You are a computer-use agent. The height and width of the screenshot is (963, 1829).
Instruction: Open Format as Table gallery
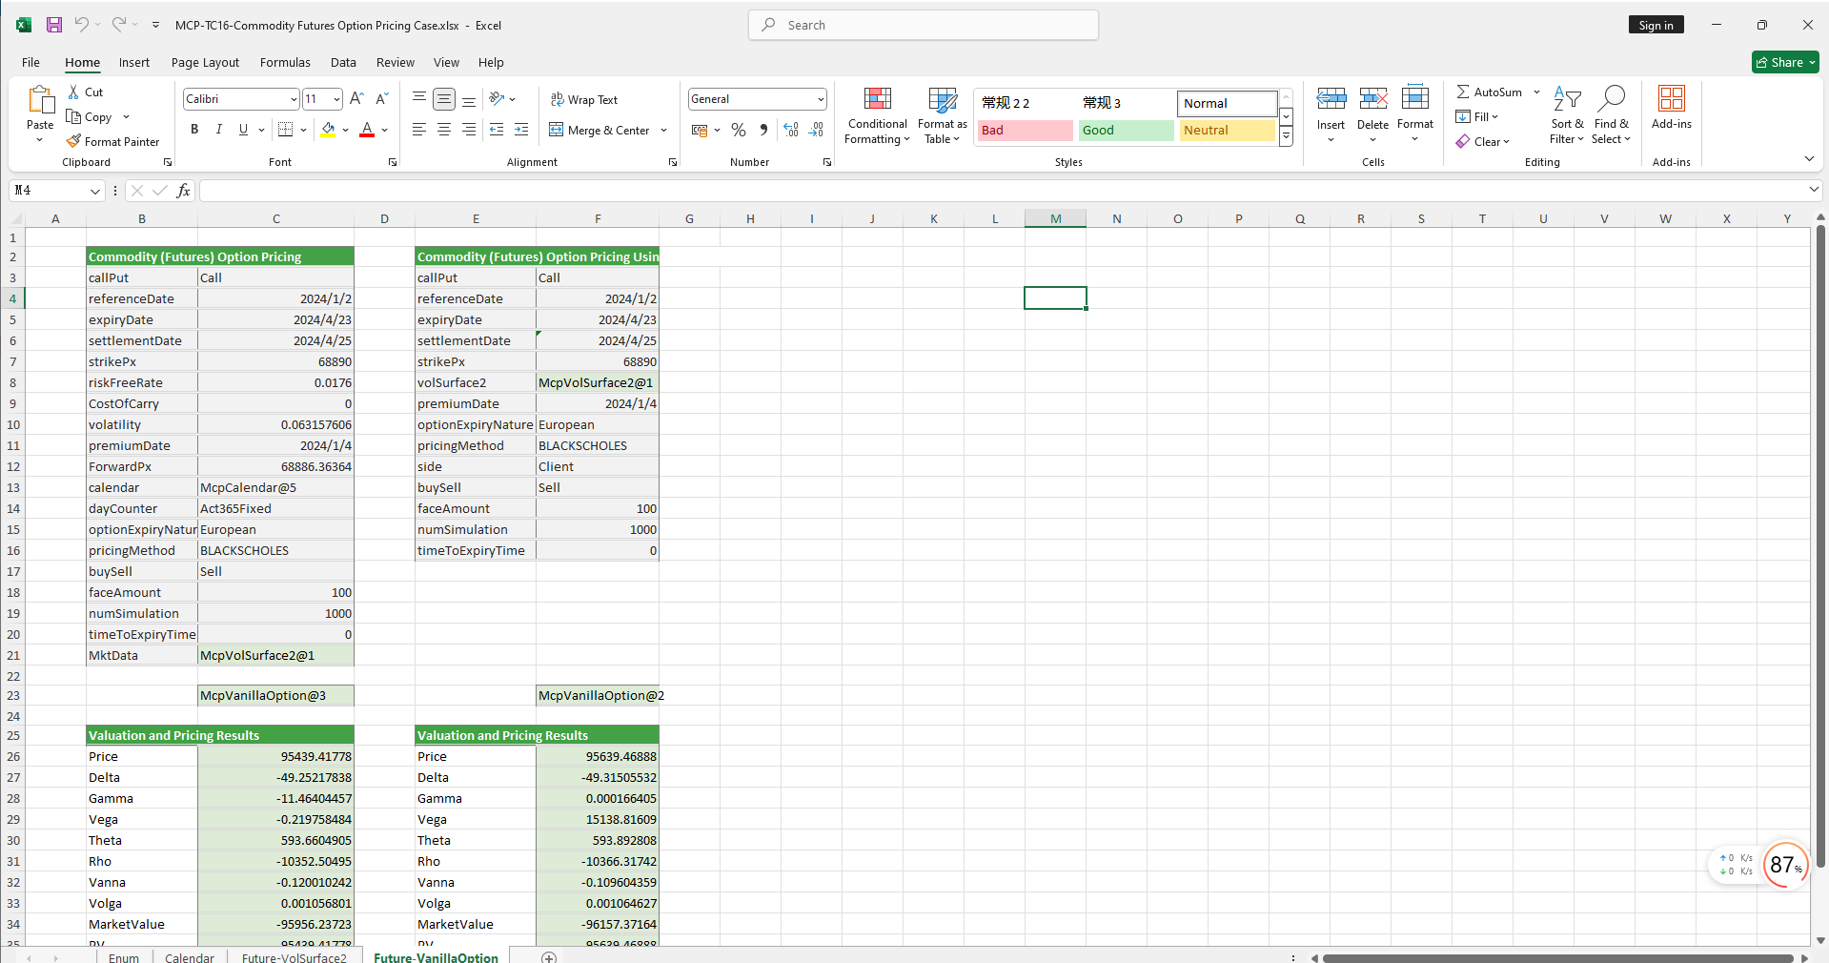point(943,115)
